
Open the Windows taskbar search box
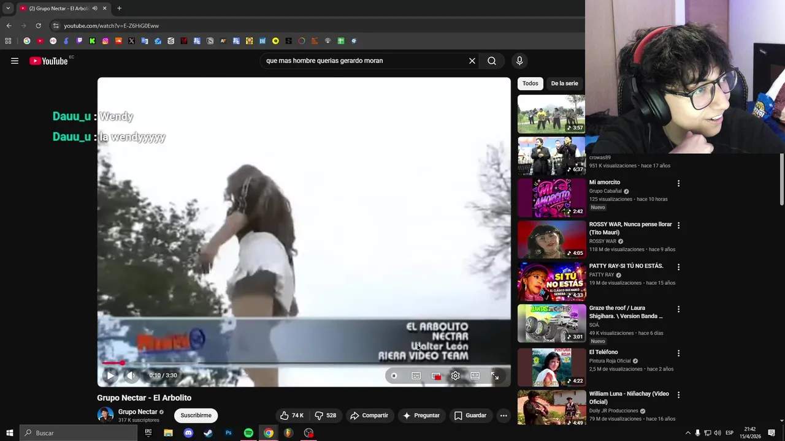tap(78, 433)
